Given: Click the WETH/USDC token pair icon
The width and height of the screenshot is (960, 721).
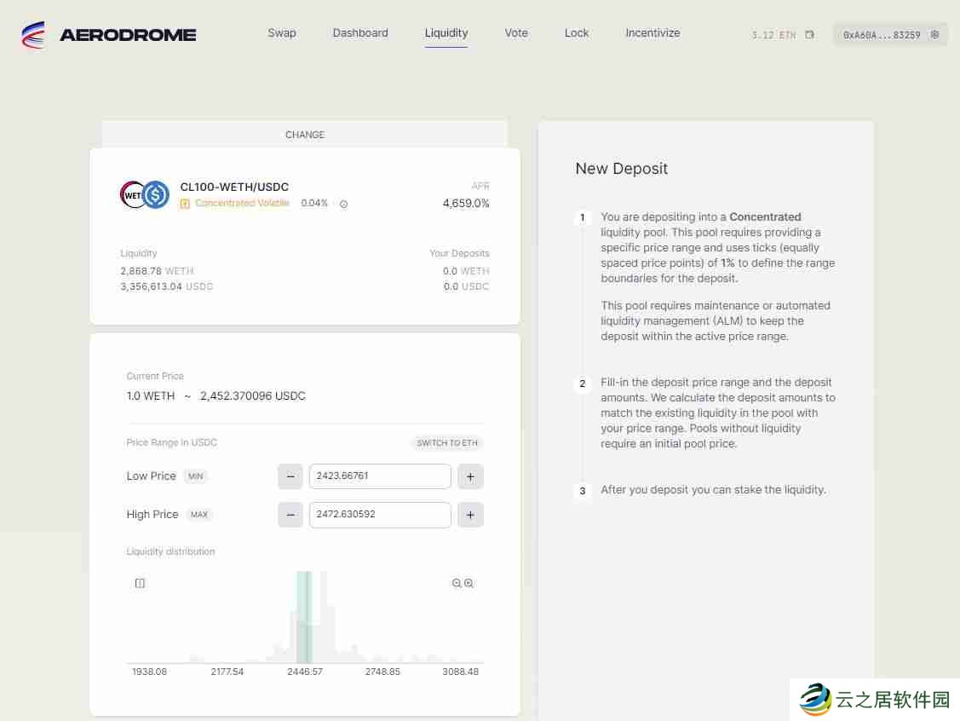Looking at the screenshot, I should [143, 194].
